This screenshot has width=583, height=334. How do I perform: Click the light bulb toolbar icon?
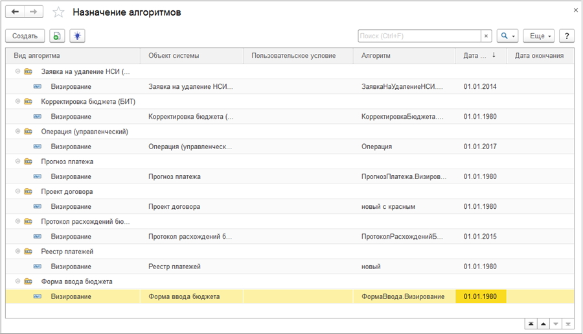[x=77, y=36]
